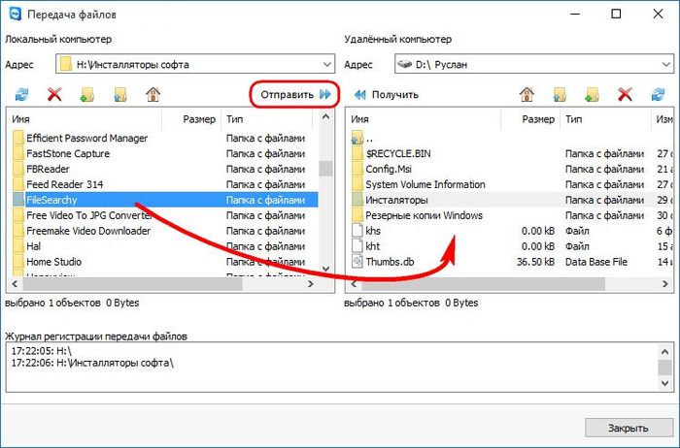Refresh the remote computer file list
This screenshot has height=448, width=680.
[658, 94]
